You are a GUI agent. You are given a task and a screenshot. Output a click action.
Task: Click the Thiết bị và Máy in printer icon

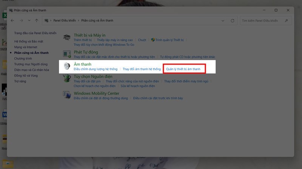tap(67, 37)
